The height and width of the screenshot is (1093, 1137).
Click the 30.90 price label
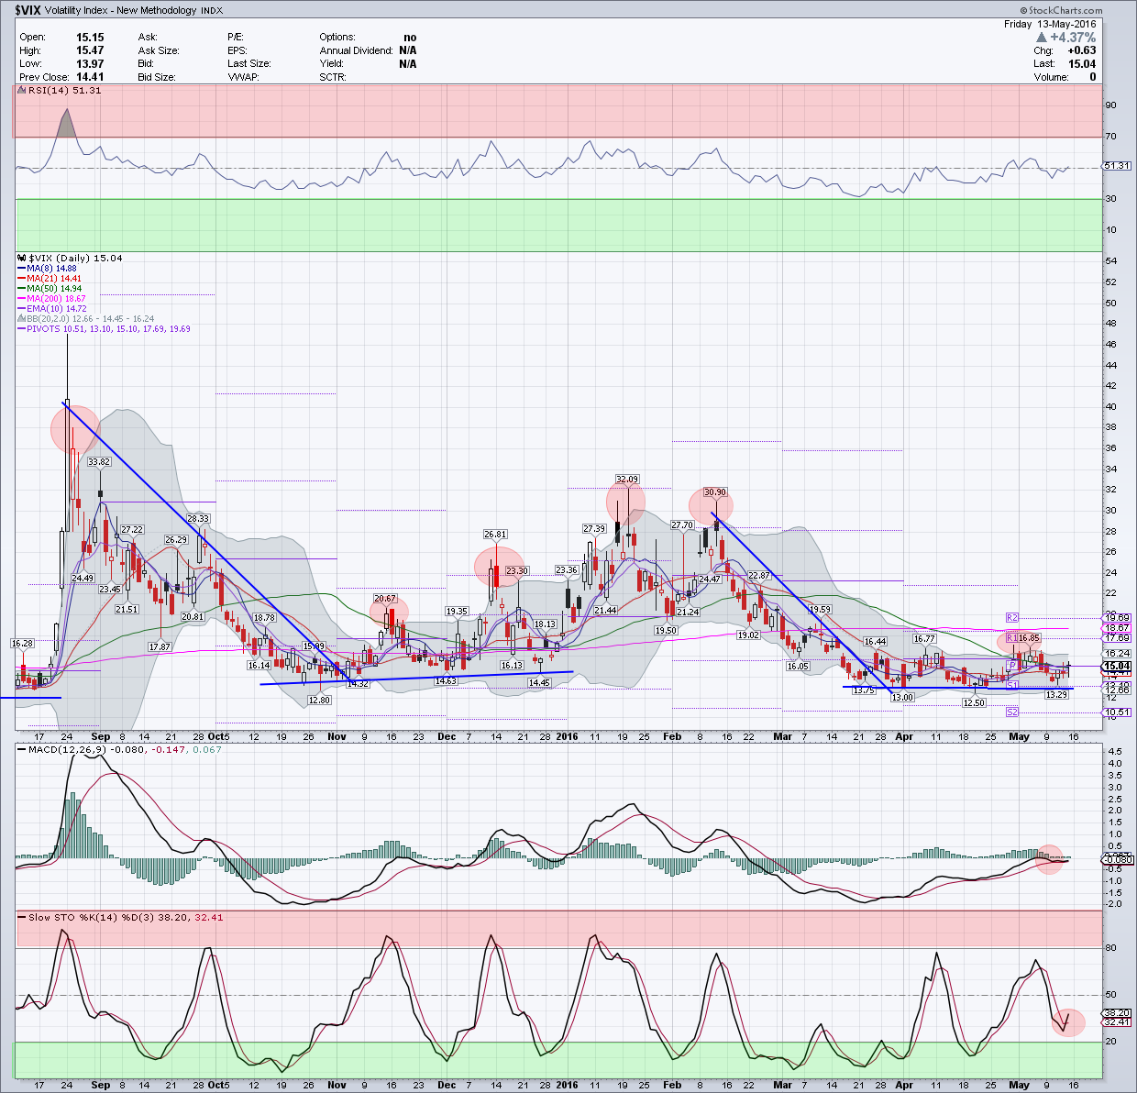click(715, 492)
